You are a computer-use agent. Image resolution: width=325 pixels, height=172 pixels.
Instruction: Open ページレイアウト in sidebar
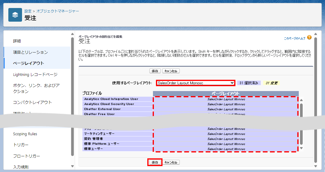click(x=29, y=63)
